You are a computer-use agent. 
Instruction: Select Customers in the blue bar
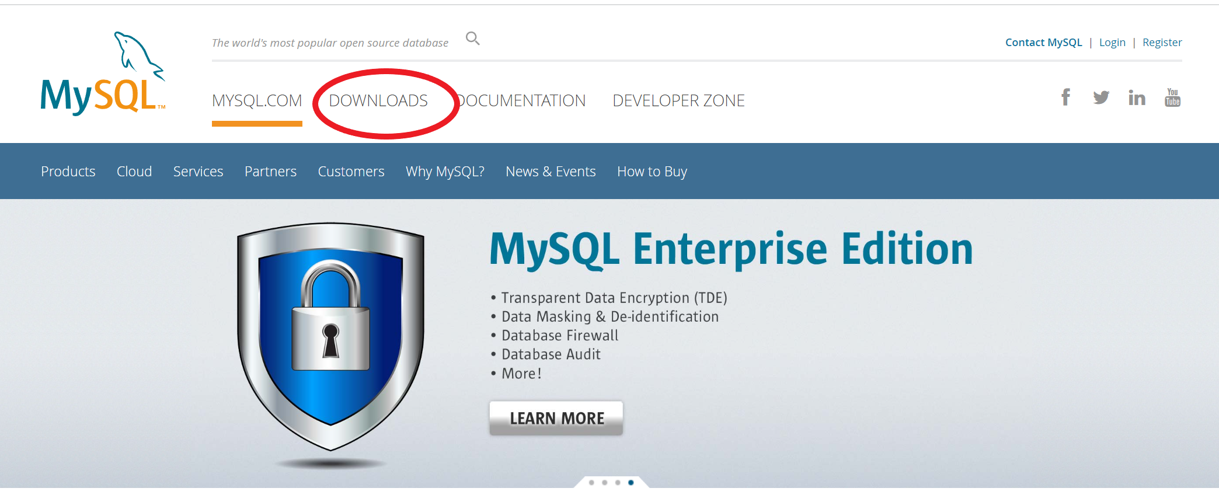point(351,171)
